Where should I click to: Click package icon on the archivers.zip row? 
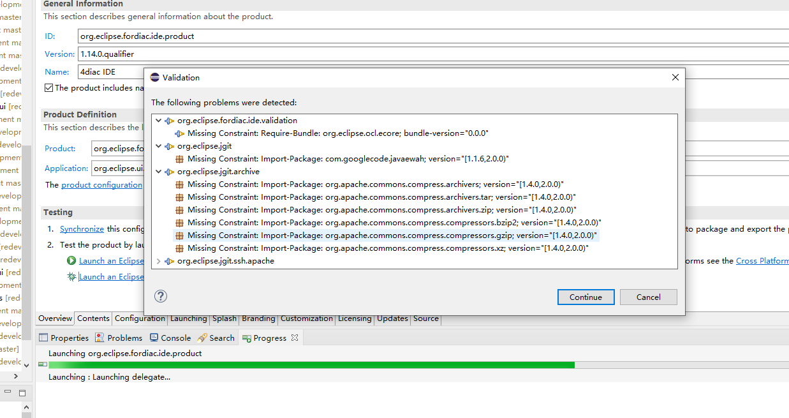pyautogui.click(x=180, y=210)
